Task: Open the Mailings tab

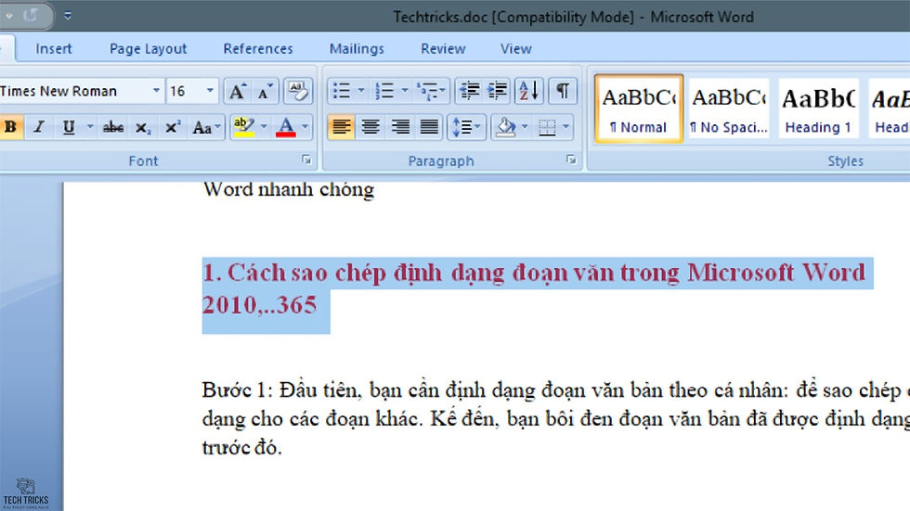Action: 357,48
